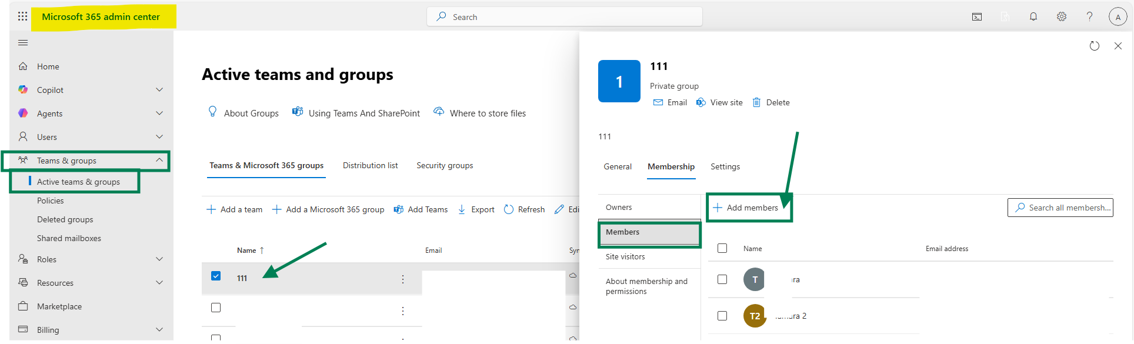The width and height of the screenshot is (1134, 344).
Task: Click the Users icon in sidebar
Action: pyautogui.click(x=23, y=136)
